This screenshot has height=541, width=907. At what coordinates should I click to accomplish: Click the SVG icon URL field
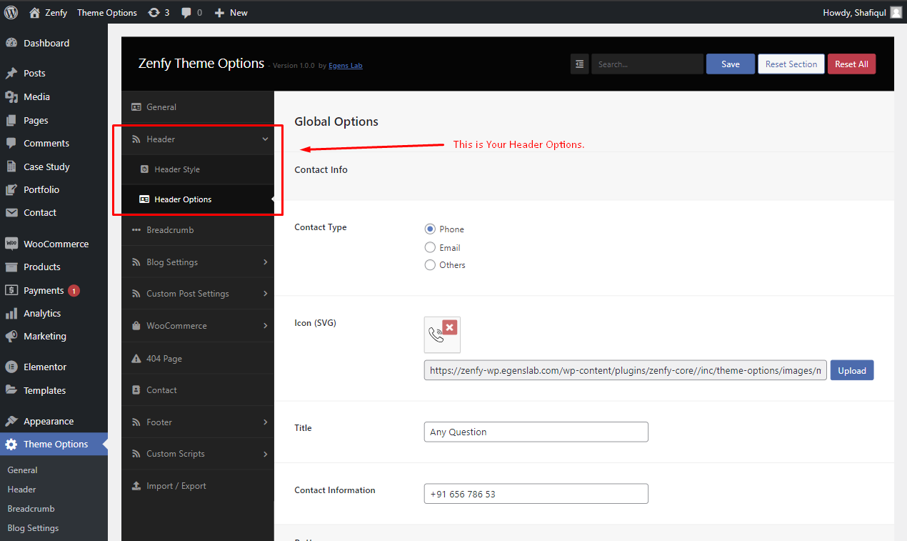tap(626, 370)
